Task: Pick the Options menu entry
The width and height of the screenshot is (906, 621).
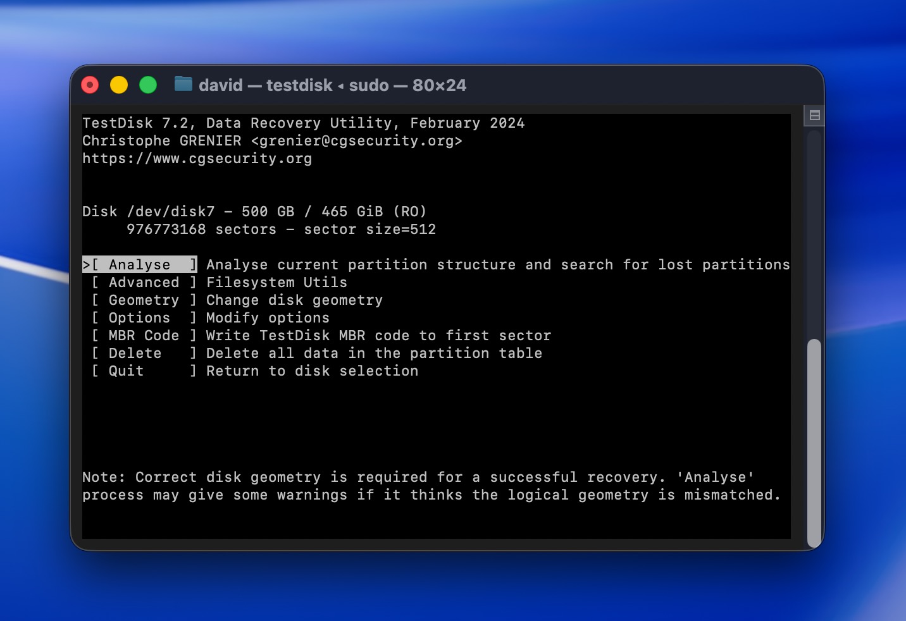Action: [139, 317]
